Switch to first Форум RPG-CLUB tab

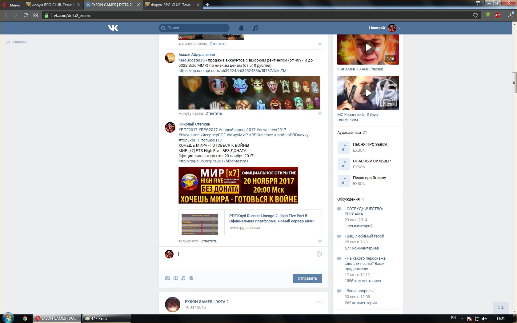(52, 5)
